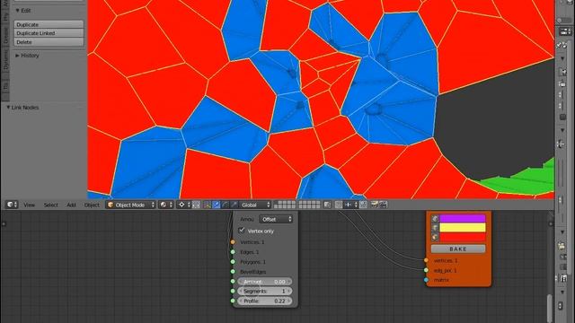The width and height of the screenshot is (575, 323).
Task: Toggle the 3D manipulator widget icon
Action: (x=208, y=205)
